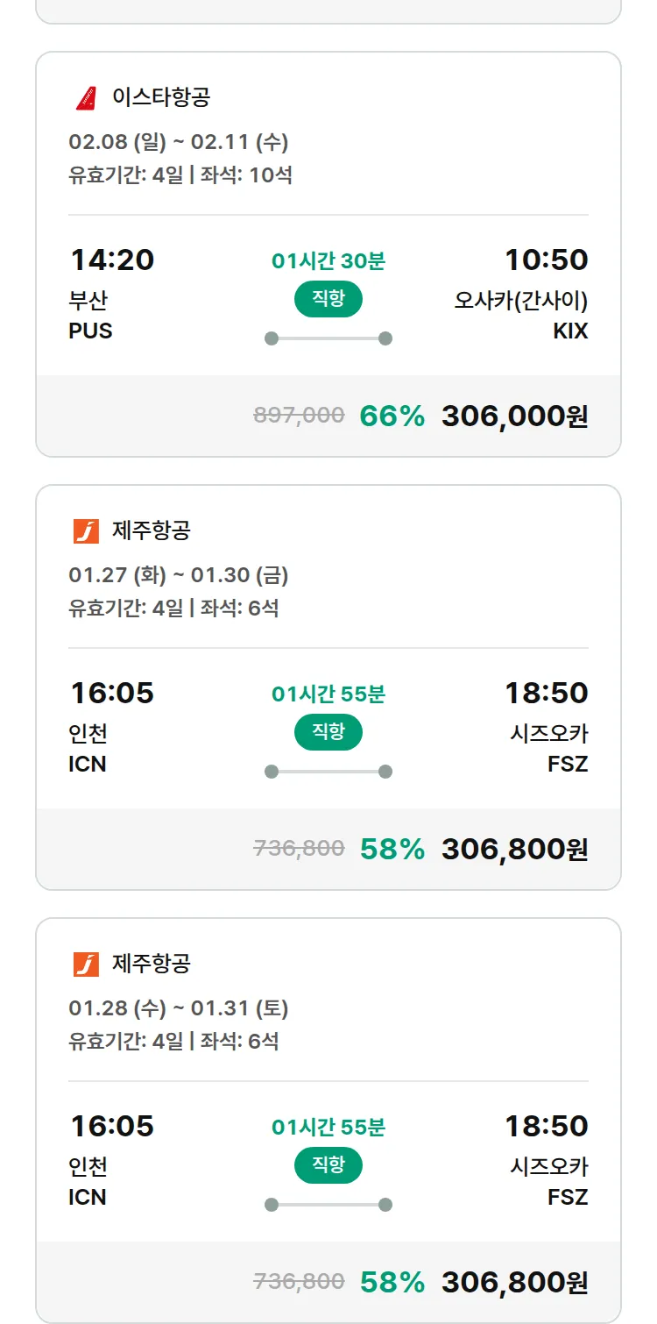Tap 직항 badge on the Busan–Osaka flight
657x1324 pixels.
click(328, 299)
